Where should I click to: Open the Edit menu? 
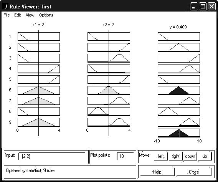tap(18, 15)
